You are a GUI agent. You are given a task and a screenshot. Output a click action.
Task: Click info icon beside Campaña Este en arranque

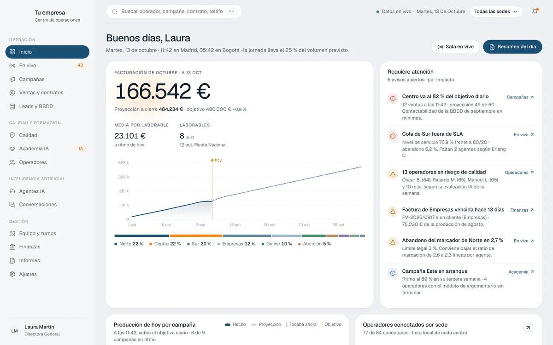pos(393,273)
